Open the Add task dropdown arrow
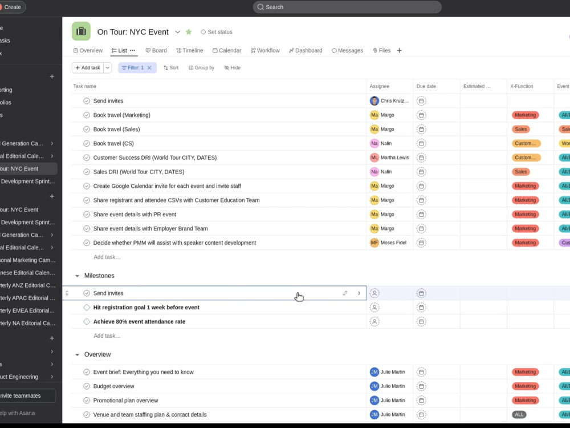The height and width of the screenshot is (428, 570). click(x=107, y=67)
